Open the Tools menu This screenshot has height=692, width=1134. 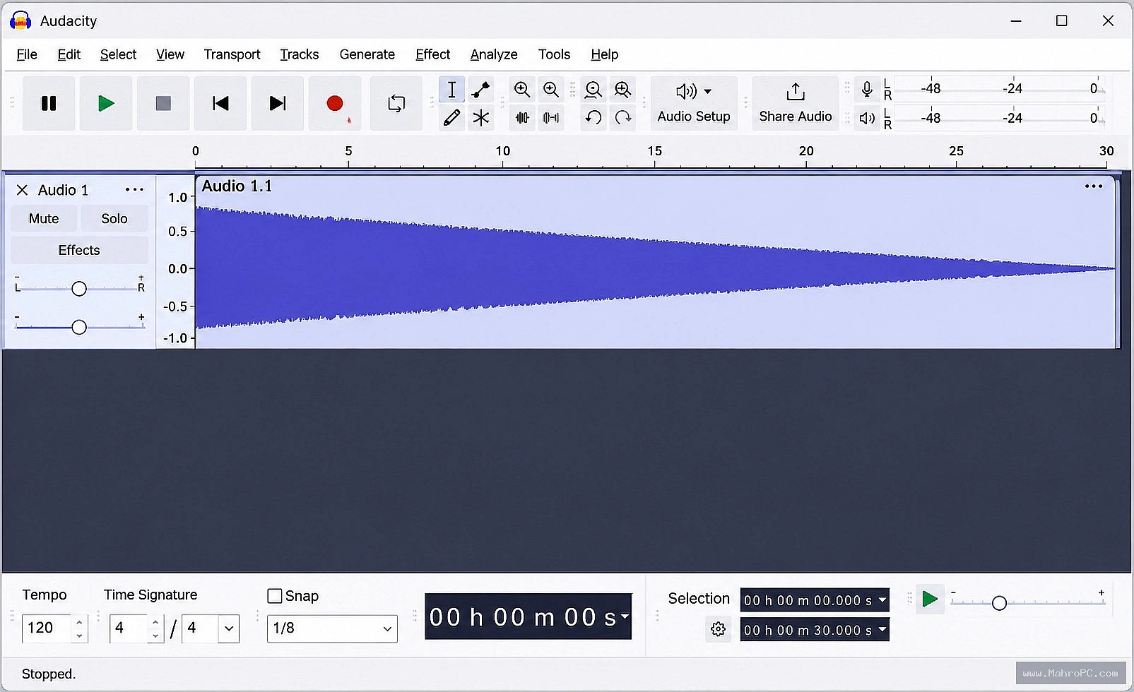[554, 54]
